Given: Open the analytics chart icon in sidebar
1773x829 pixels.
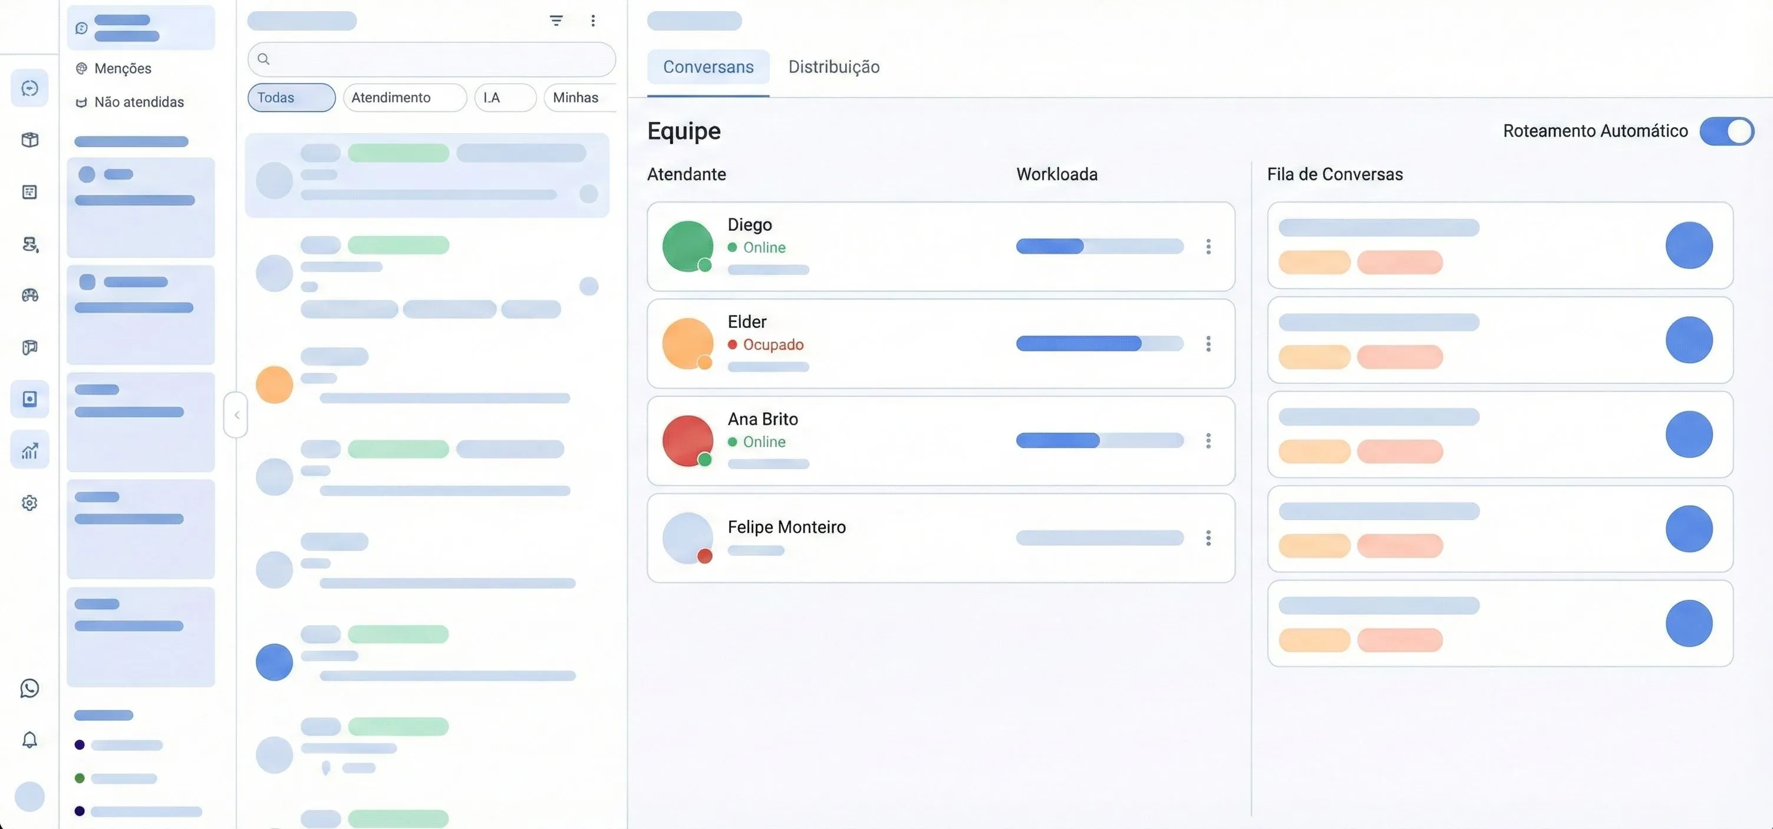Looking at the screenshot, I should point(29,450).
